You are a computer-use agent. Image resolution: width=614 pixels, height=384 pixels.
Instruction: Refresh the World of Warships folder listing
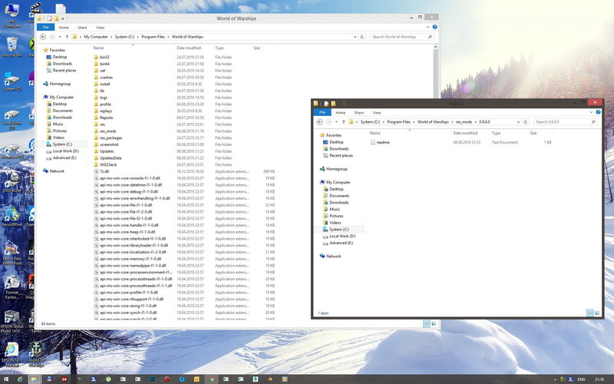point(361,37)
